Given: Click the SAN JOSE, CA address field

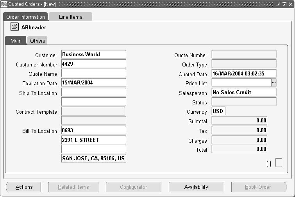Looking at the screenshot, I should pos(94,158).
